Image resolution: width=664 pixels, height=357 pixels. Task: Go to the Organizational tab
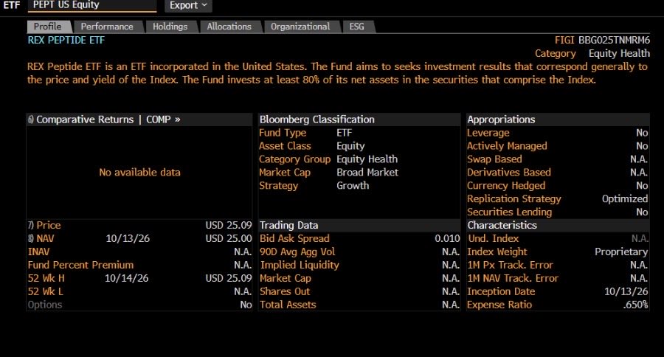point(300,27)
